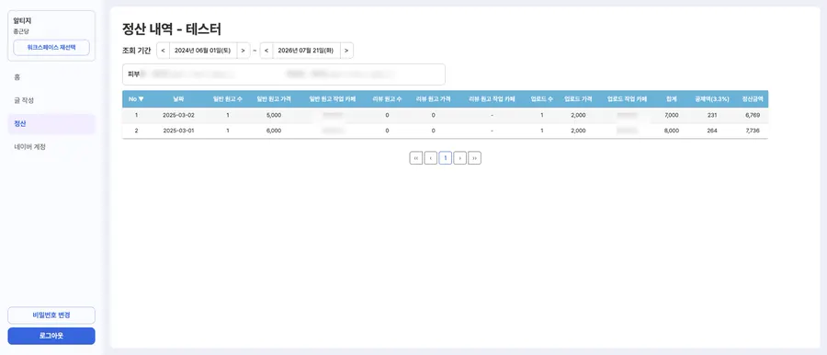Screen dimensions: 827x355
Task: Click the 리뷰 원고 작업 카페 header
Action: coord(492,99)
